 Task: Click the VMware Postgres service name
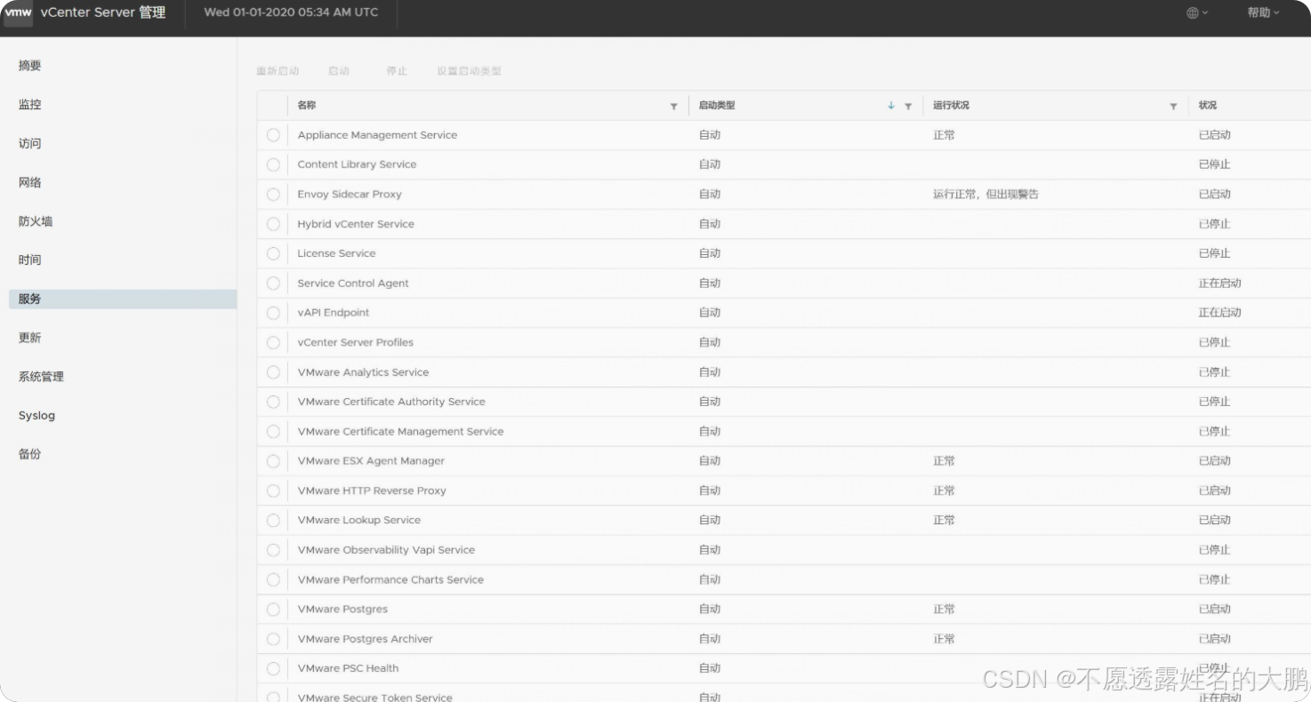click(342, 609)
